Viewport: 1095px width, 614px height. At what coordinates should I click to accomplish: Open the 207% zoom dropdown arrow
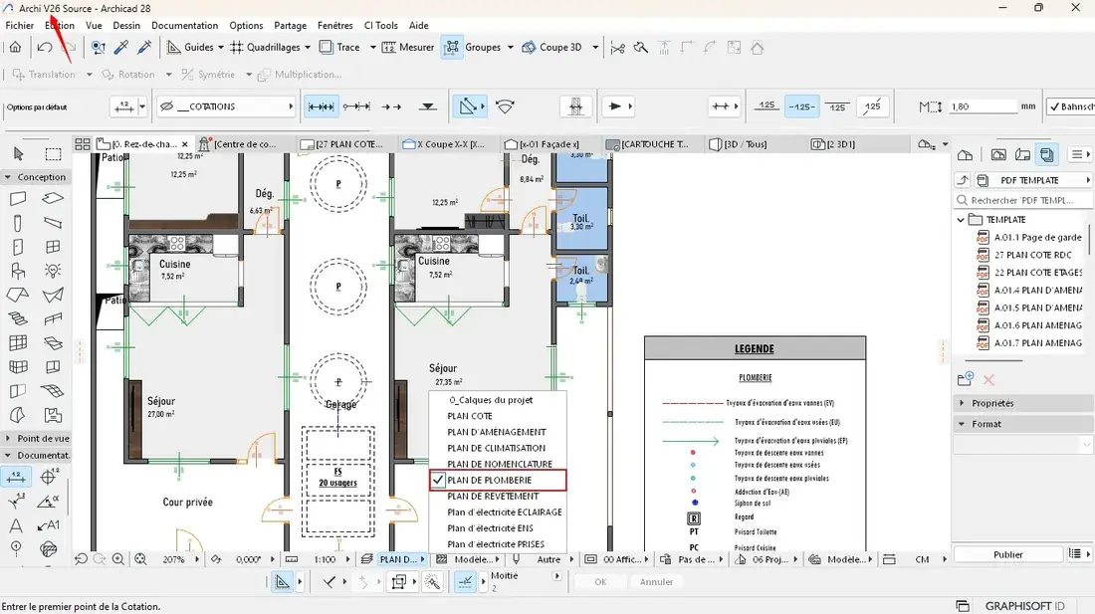tap(197, 559)
